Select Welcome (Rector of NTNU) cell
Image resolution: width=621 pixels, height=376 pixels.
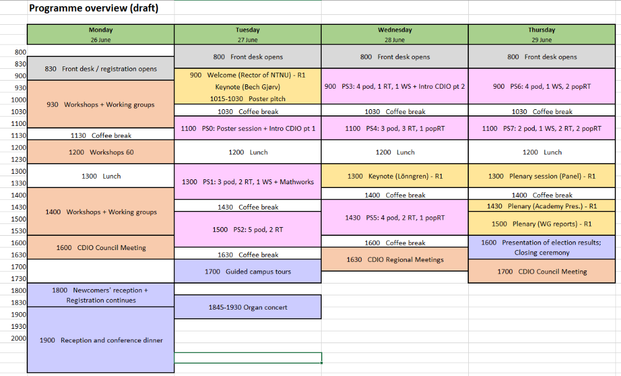point(247,75)
